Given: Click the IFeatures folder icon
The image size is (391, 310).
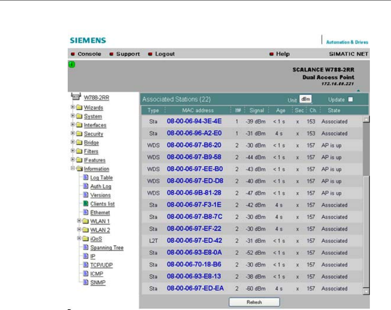Looking at the screenshot, I should pyautogui.click(x=79, y=160).
